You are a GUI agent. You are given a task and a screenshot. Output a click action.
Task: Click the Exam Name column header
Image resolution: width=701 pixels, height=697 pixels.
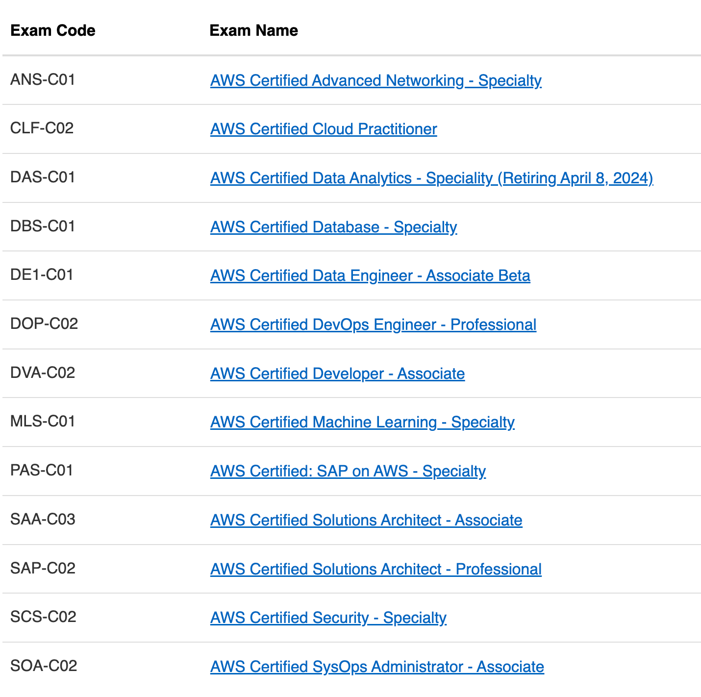[253, 30]
